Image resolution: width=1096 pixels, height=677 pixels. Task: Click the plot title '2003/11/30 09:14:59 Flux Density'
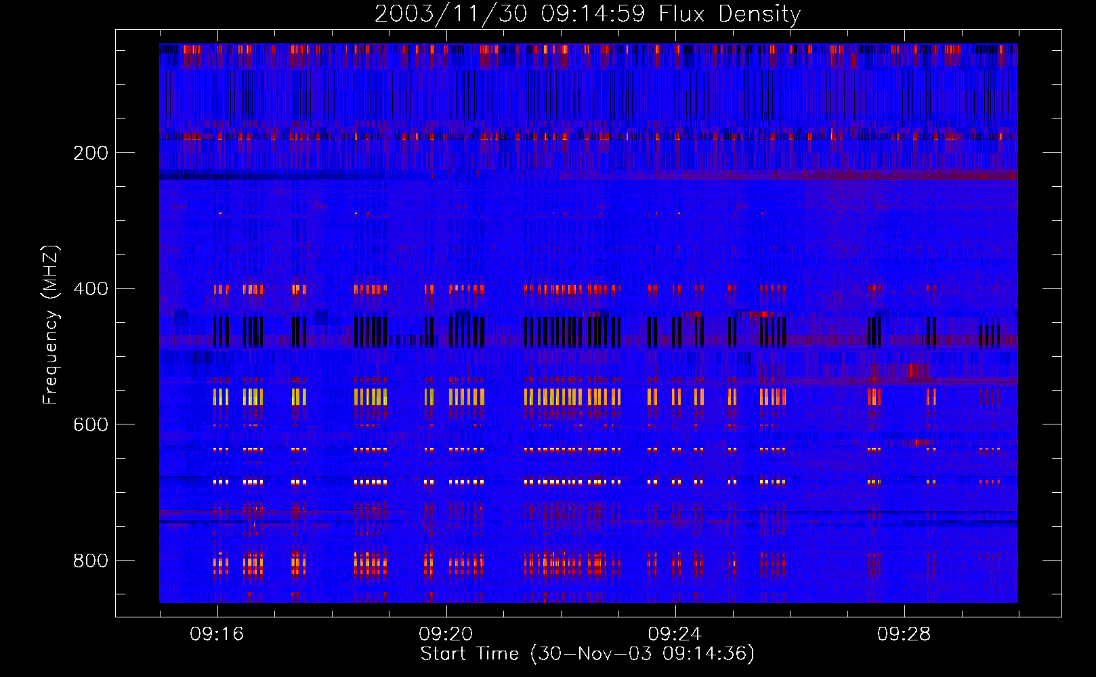pos(588,14)
